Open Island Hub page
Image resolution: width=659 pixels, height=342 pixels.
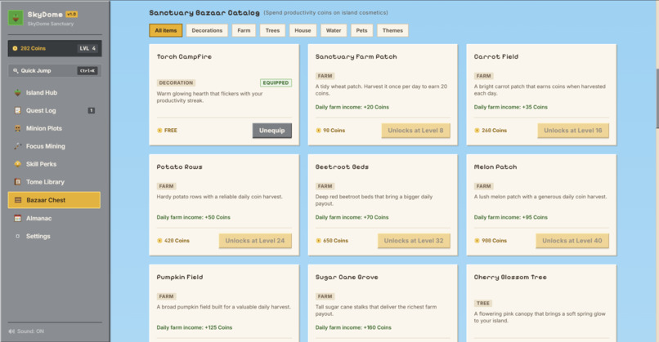click(54, 93)
